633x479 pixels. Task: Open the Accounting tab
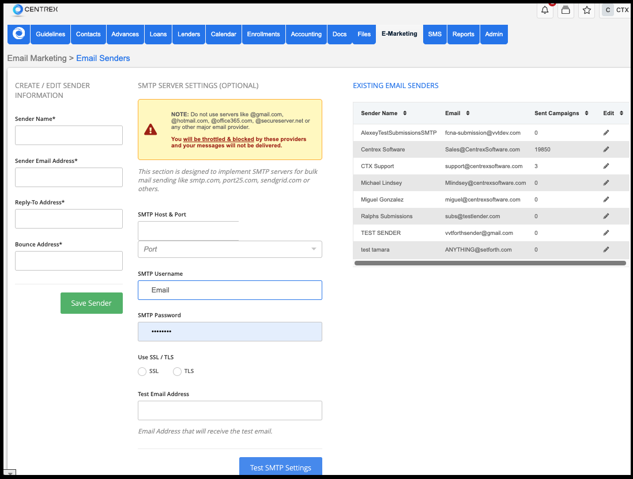[x=306, y=35]
